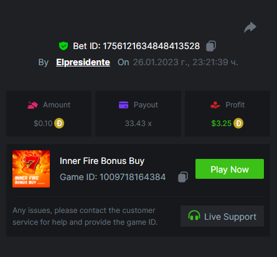
Task: Click the green headphones support icon
Action: click(x=194, y=215)
